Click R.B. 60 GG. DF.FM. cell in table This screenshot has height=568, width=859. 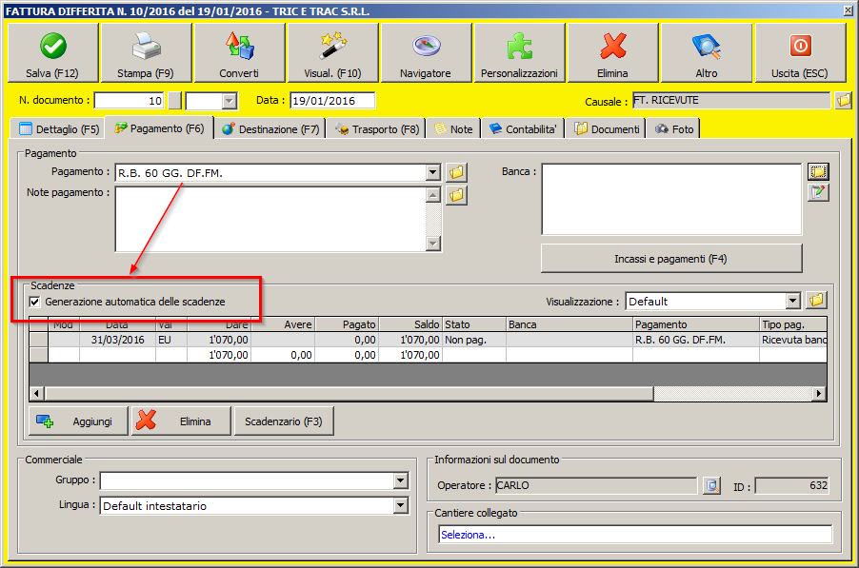click(x=696, y=340)
